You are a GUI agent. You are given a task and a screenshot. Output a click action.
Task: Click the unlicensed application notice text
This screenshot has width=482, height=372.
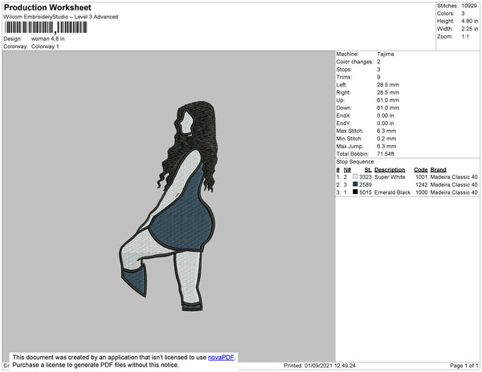124,358
